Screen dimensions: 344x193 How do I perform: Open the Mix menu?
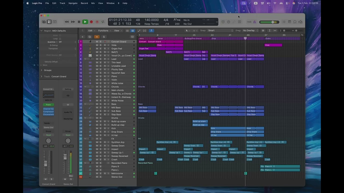coord(93,3)
